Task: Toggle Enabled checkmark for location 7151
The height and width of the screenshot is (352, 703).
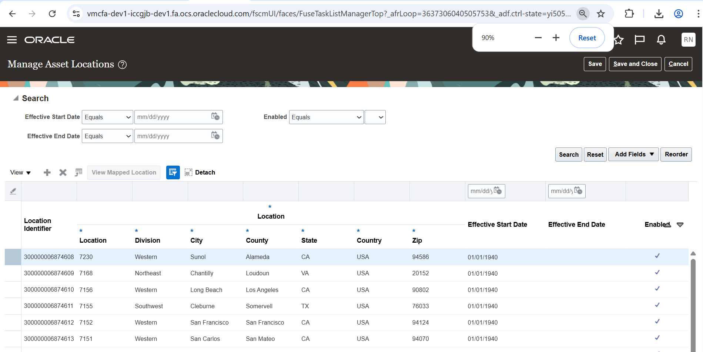Action: click(657, 338)
